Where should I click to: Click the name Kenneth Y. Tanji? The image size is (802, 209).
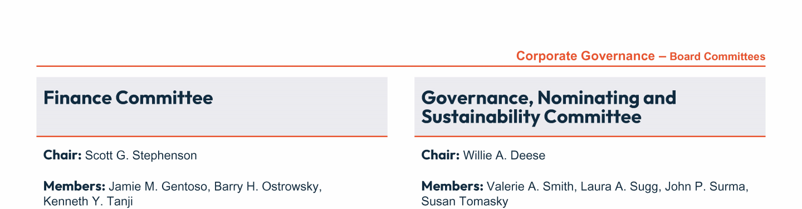[88, 201]
